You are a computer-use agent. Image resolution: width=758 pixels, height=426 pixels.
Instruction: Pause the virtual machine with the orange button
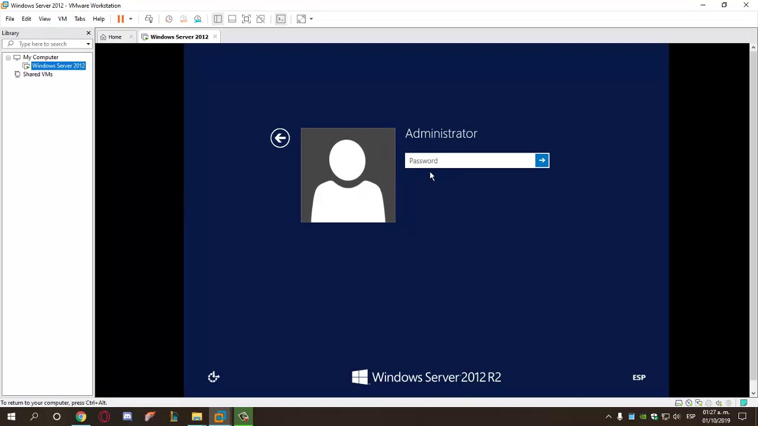pos(120,19)
